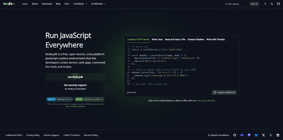Click the © OpenJS Foundation link
The image size is (283, 140).
218,135
